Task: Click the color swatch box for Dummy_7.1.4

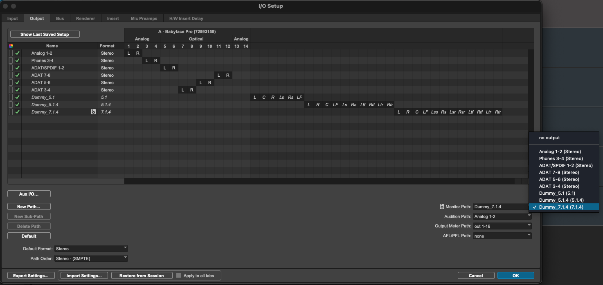Action: pyautogui.click(x=11, y=112)
